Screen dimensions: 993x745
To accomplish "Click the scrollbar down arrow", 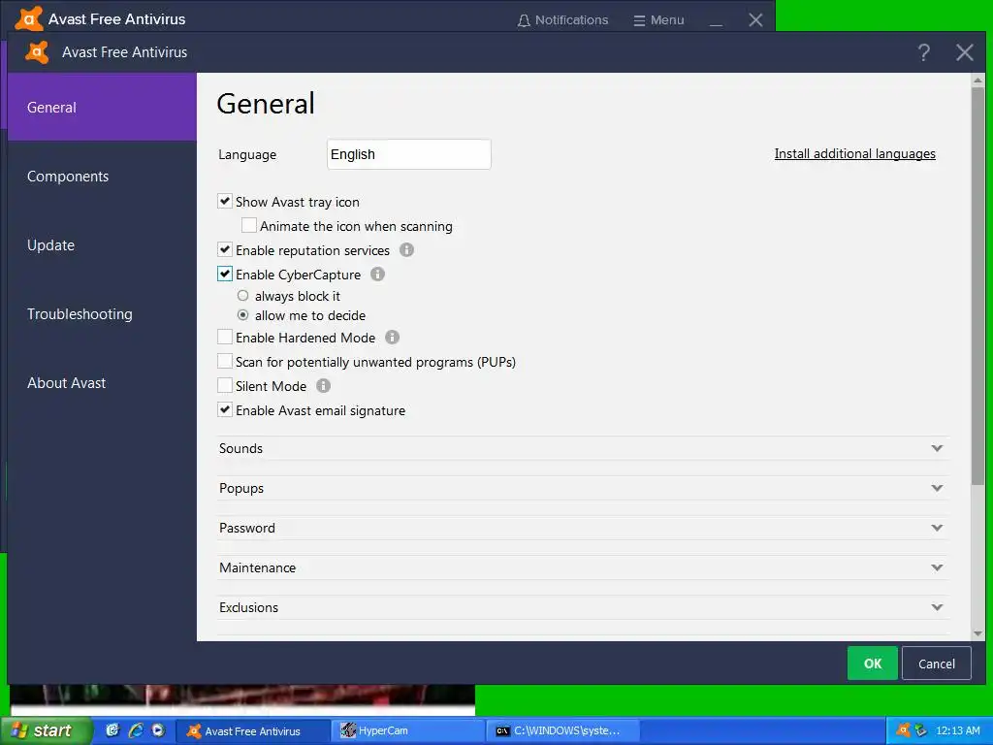I will 977,633.
